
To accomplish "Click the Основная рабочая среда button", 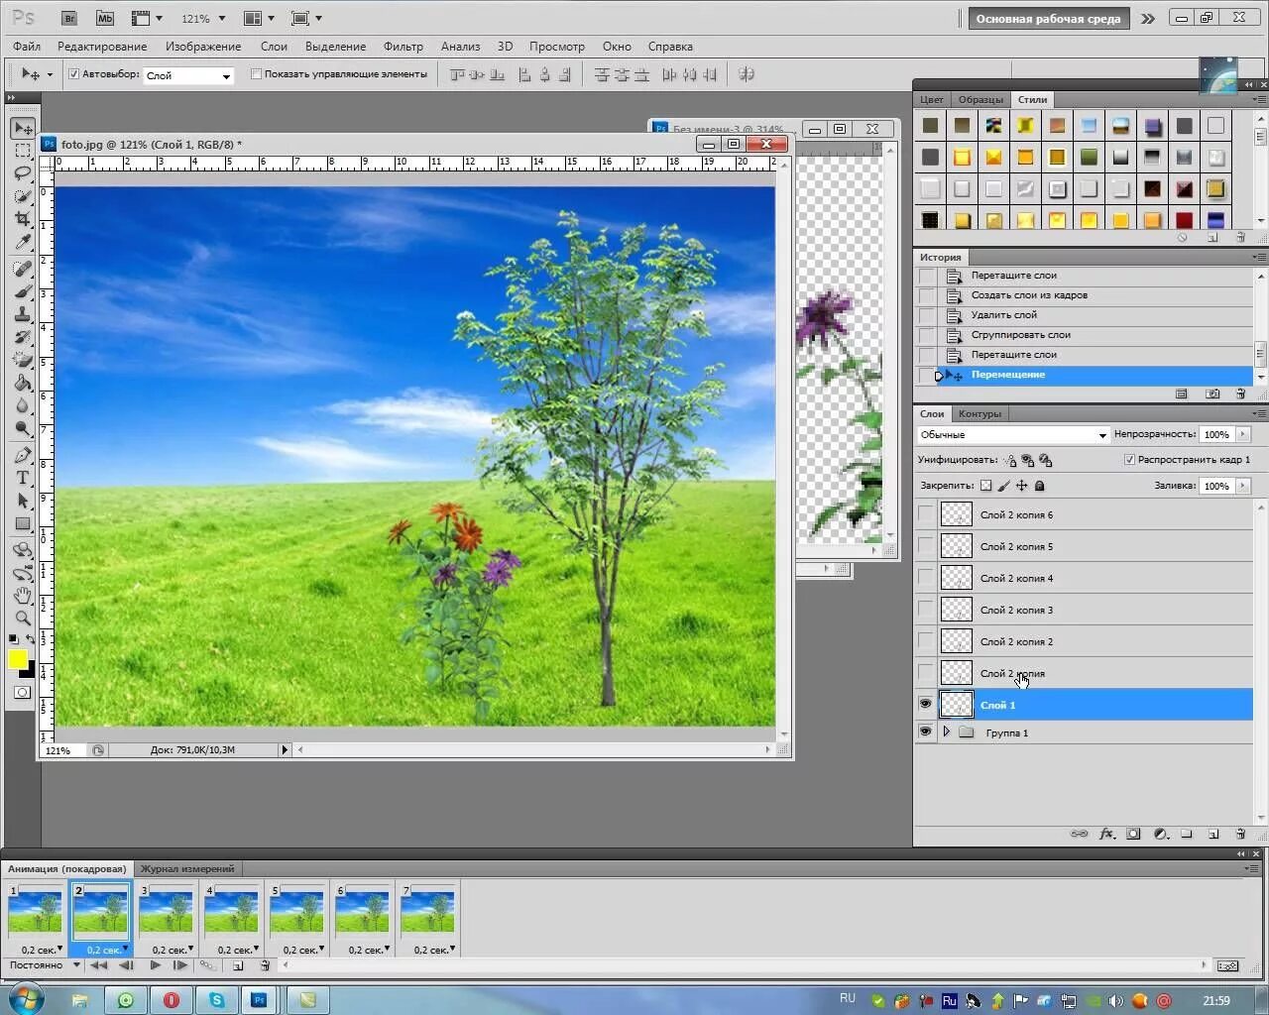I will (1048, 18).
